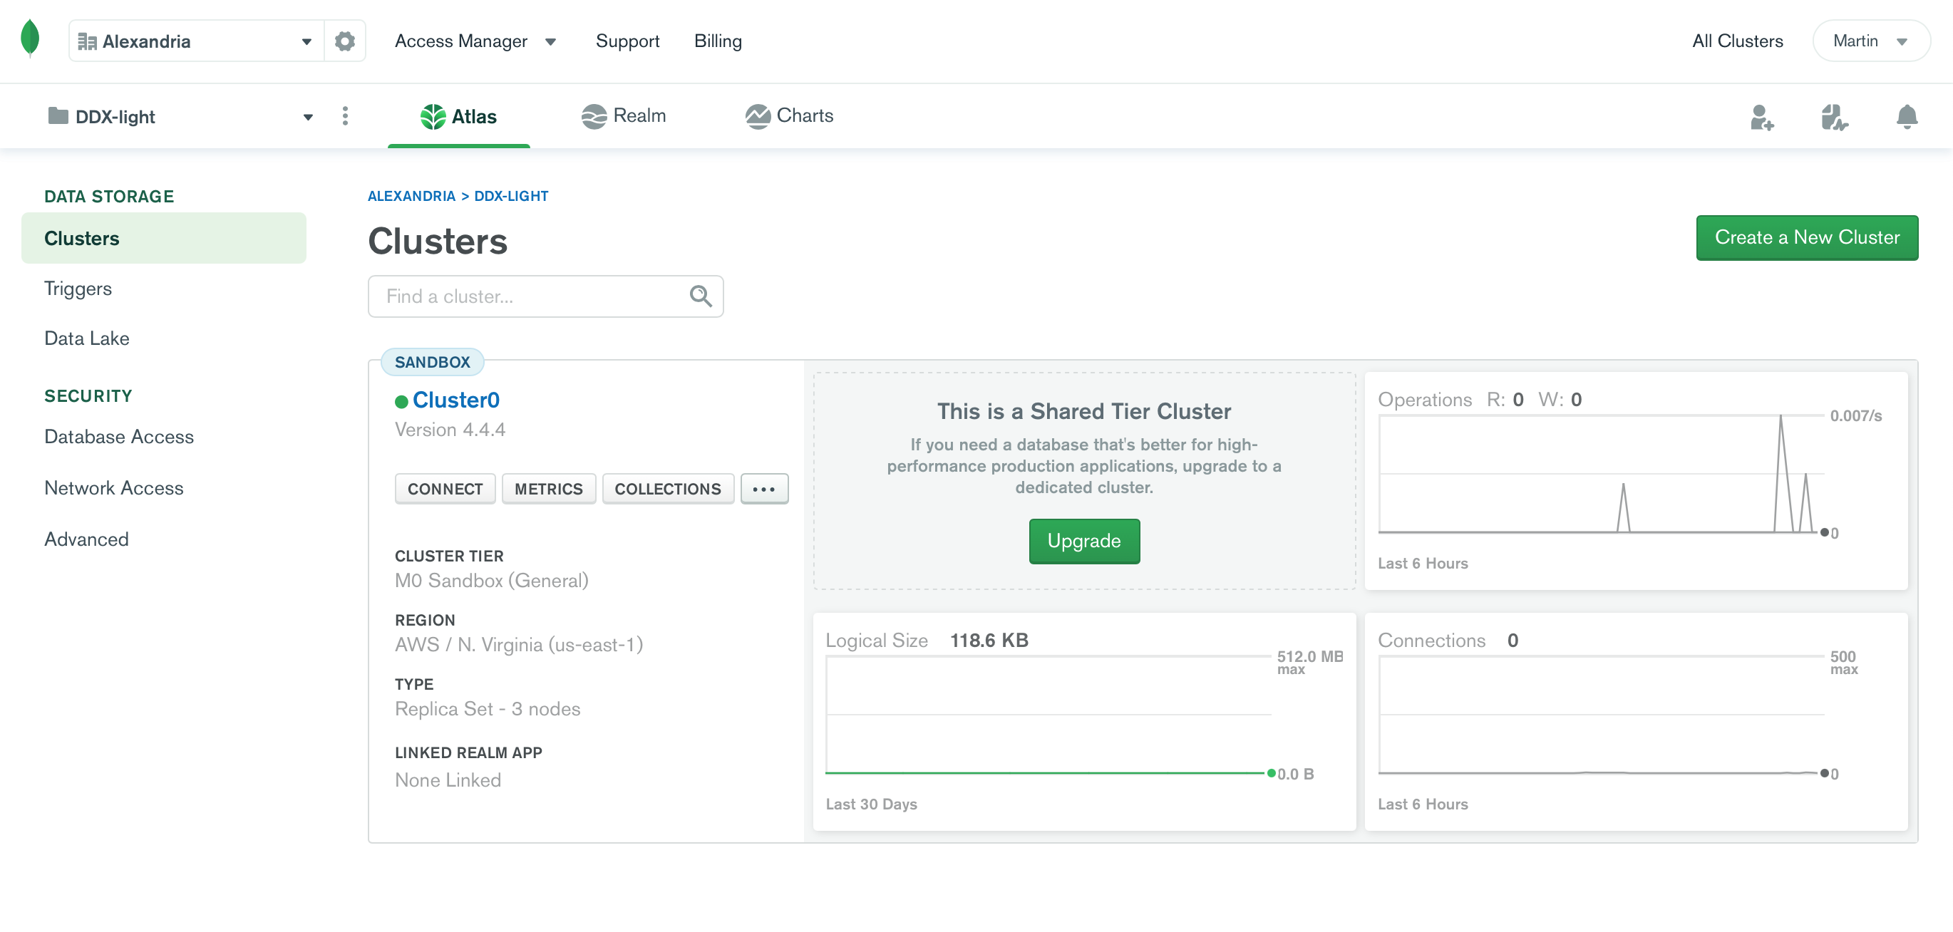The width and height of the screenshot is (1953, 932).
Task: Click the search magnifier icon
Action: (x=701, y=296)
